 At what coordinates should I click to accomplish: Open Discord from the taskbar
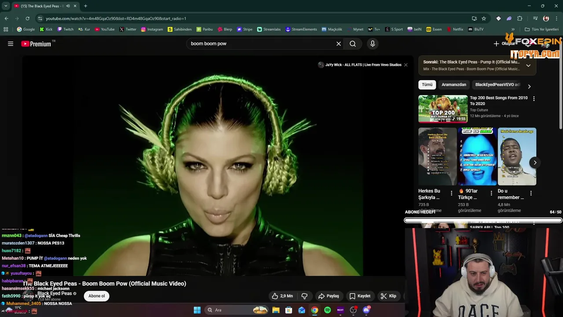[366, 310]
